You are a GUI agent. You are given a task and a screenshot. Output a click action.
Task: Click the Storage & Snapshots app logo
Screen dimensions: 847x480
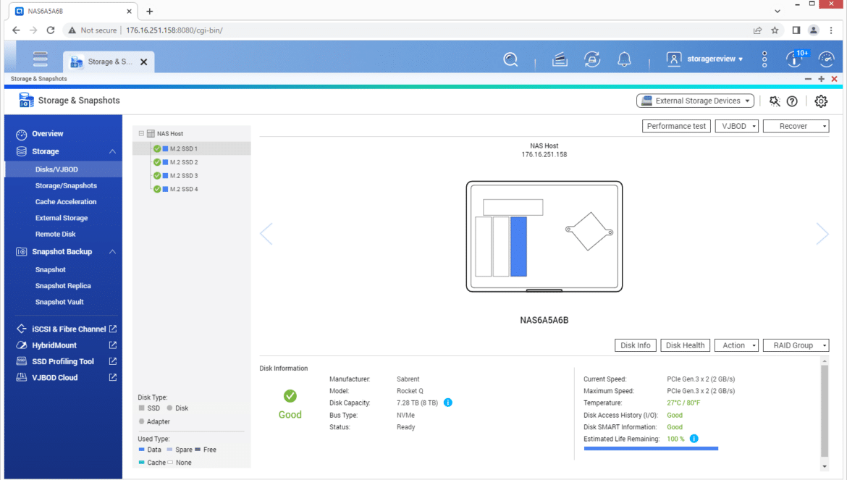pyautogui.click(x=26, y=100)
